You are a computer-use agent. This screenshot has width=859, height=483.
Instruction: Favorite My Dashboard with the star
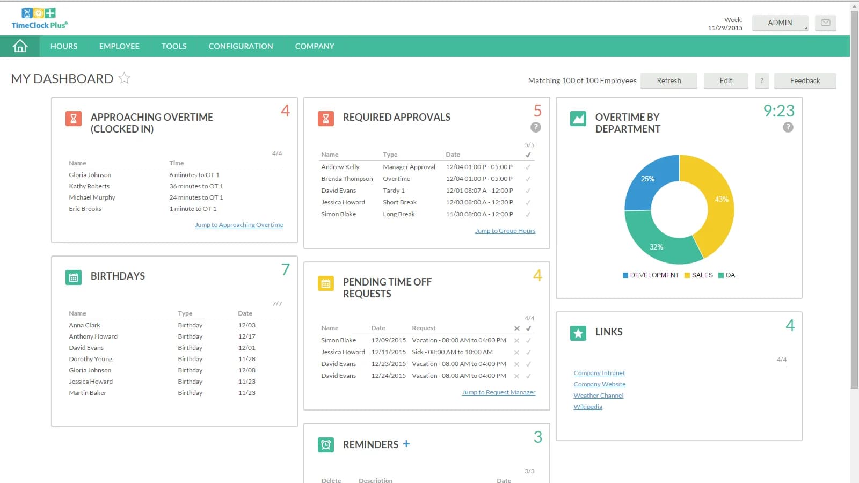pos(124,78)
